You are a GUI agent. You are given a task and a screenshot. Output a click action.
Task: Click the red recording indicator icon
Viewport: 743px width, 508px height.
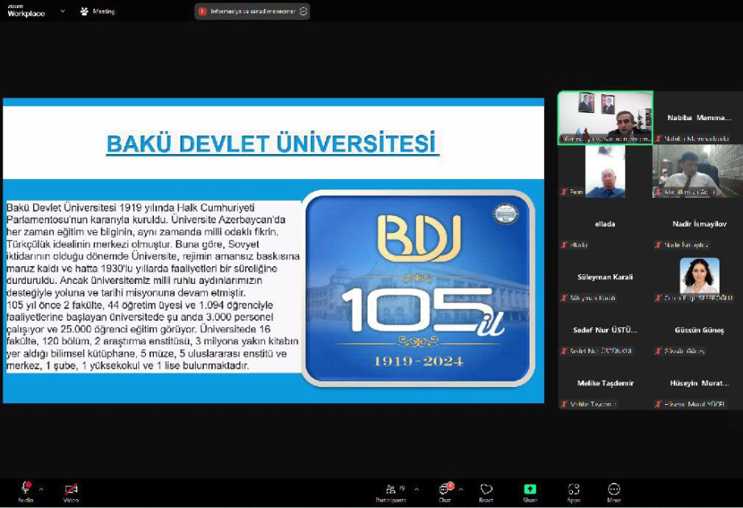coord(202,11)
